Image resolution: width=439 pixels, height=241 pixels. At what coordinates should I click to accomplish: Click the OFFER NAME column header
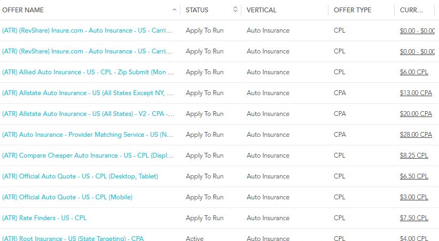click(23, 10)
